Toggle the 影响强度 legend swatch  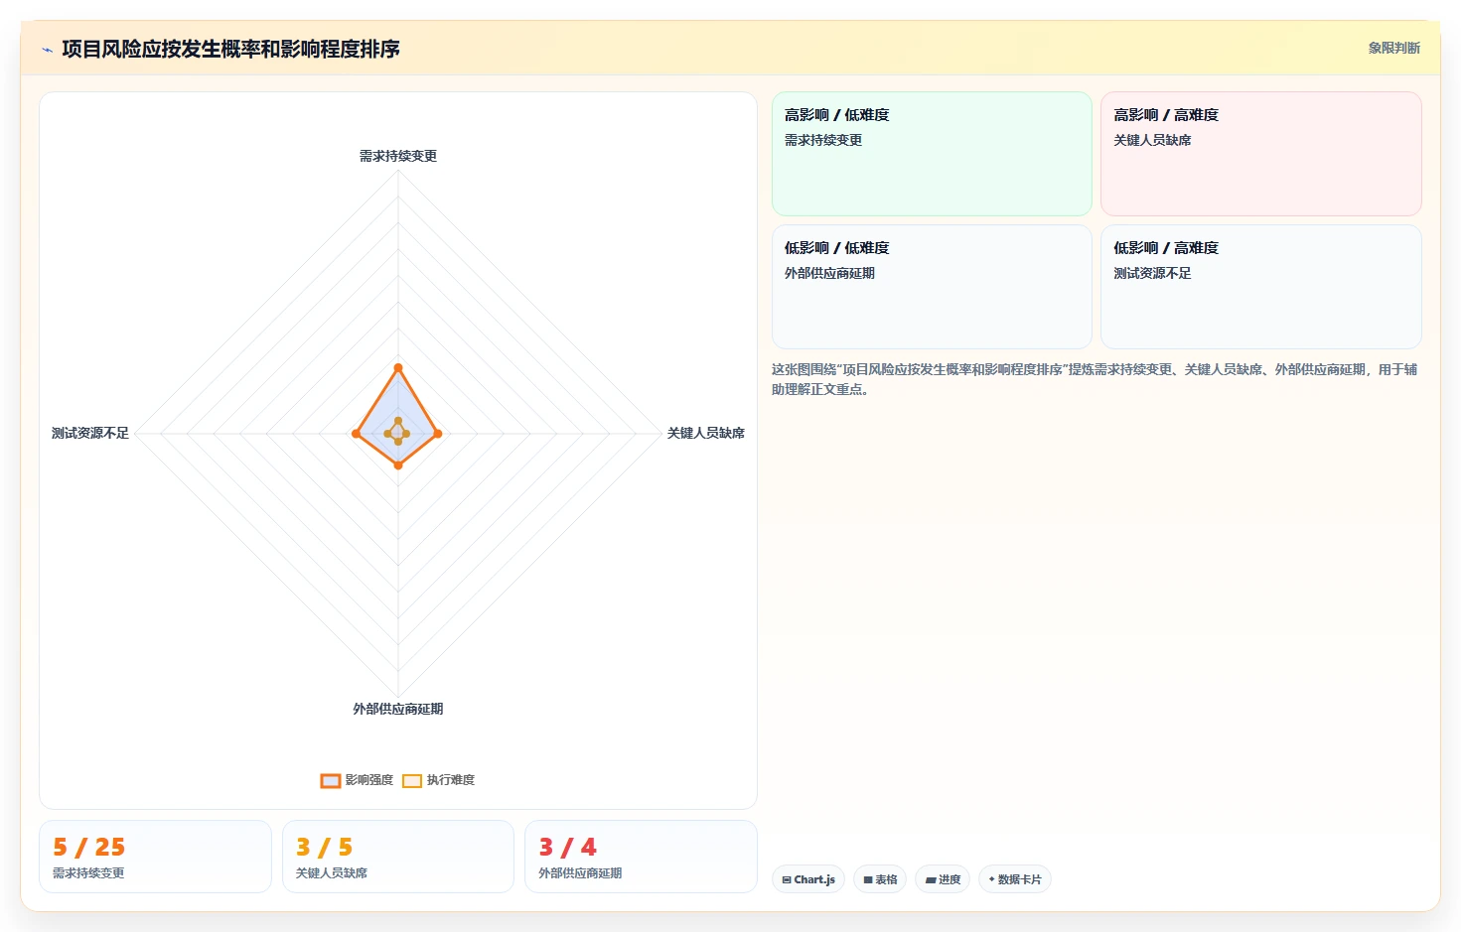[331, 780]
